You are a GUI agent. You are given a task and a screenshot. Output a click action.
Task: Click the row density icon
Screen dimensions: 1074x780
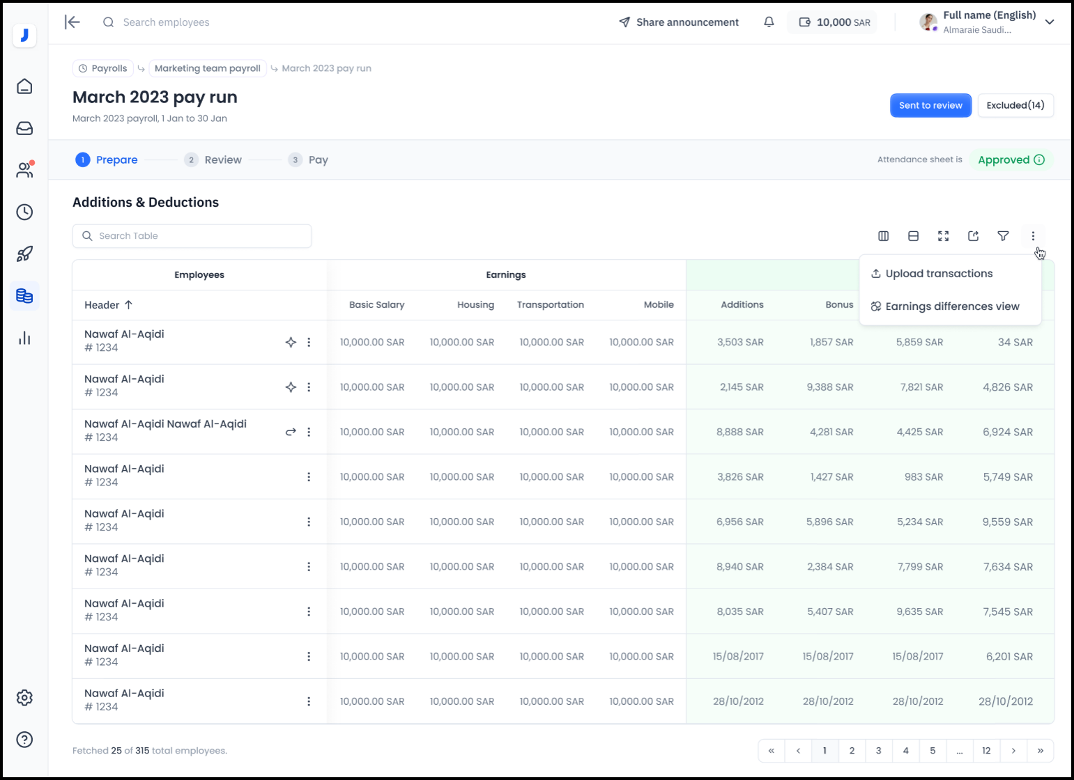(913, 236)
